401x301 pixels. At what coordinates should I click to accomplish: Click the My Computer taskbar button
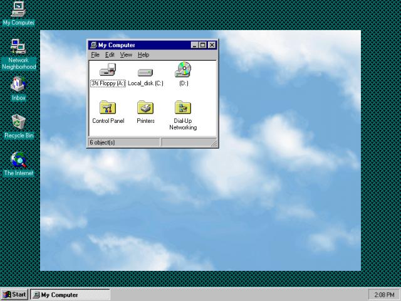tap(70, 295)
